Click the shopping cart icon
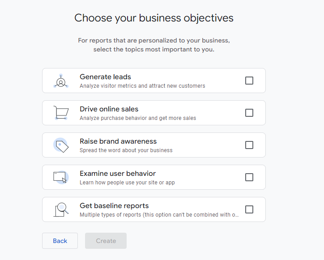 [x=61, y=113]
